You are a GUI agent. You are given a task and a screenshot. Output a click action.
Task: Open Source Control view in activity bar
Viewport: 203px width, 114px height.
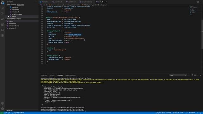click(3, 14)
